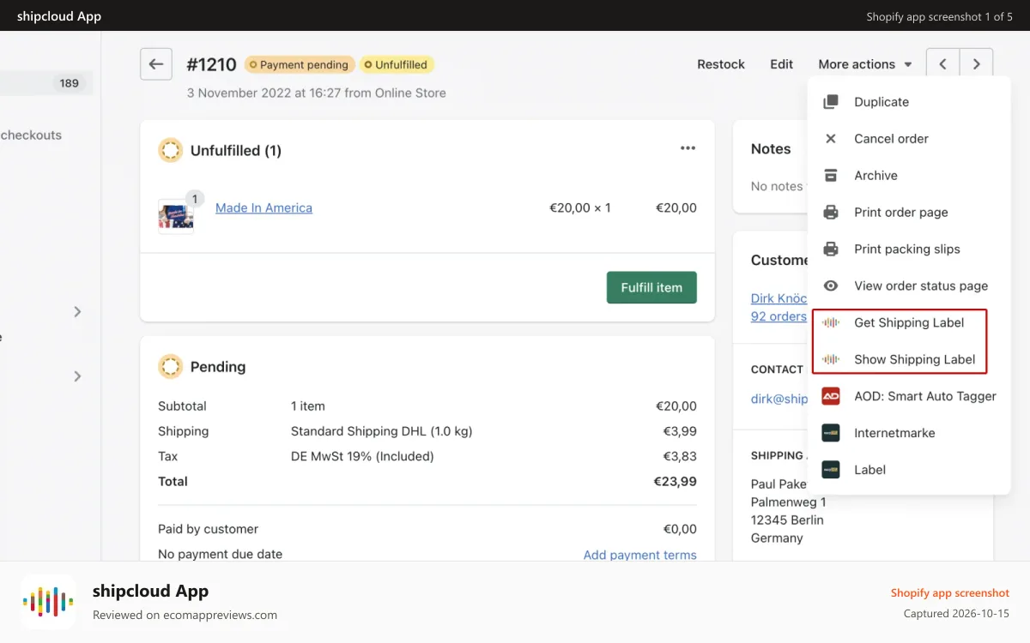1030x643 pixels.
Task: Click the shipcloud icon beside Get Shipping Label
Action: (x=831, y=323)
